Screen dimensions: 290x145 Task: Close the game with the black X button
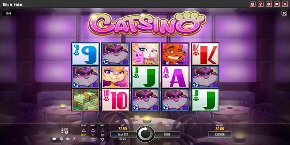(x=284, y=13)
